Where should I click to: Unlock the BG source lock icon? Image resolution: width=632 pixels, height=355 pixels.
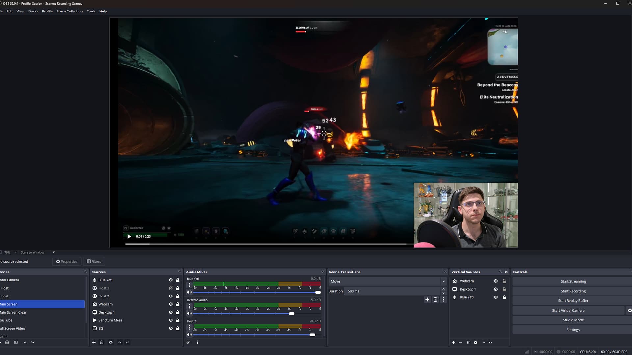[177, 328]
